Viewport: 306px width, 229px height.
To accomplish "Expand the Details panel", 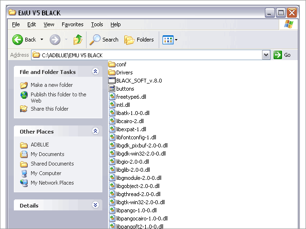I will (x=95, y=205).
